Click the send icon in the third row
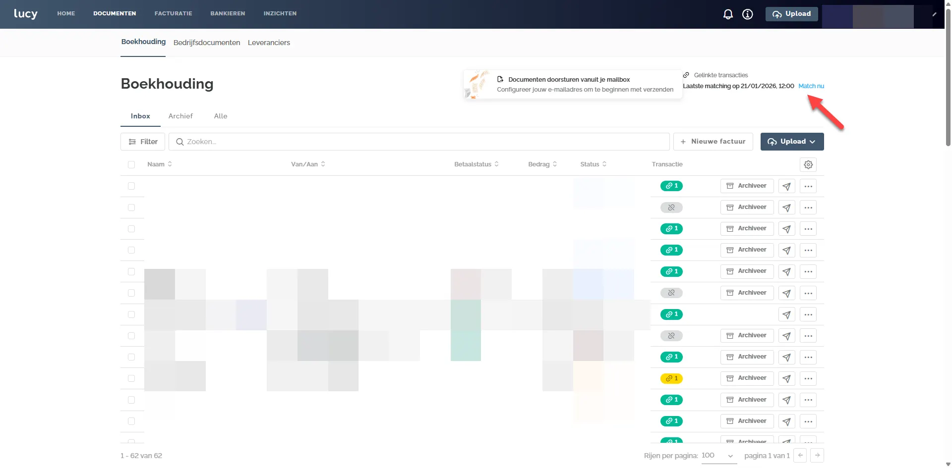 787,229
